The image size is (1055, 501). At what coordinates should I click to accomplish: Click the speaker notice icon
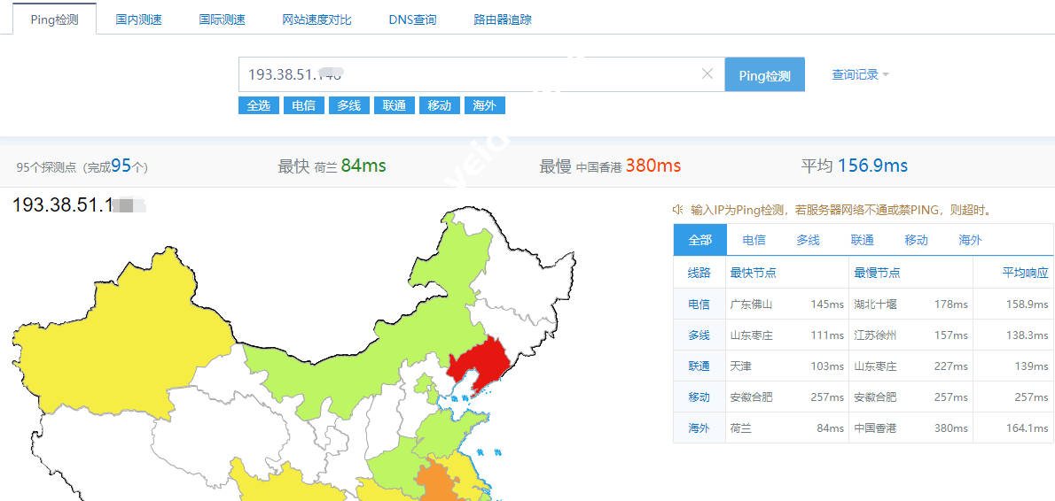[678, 210]
